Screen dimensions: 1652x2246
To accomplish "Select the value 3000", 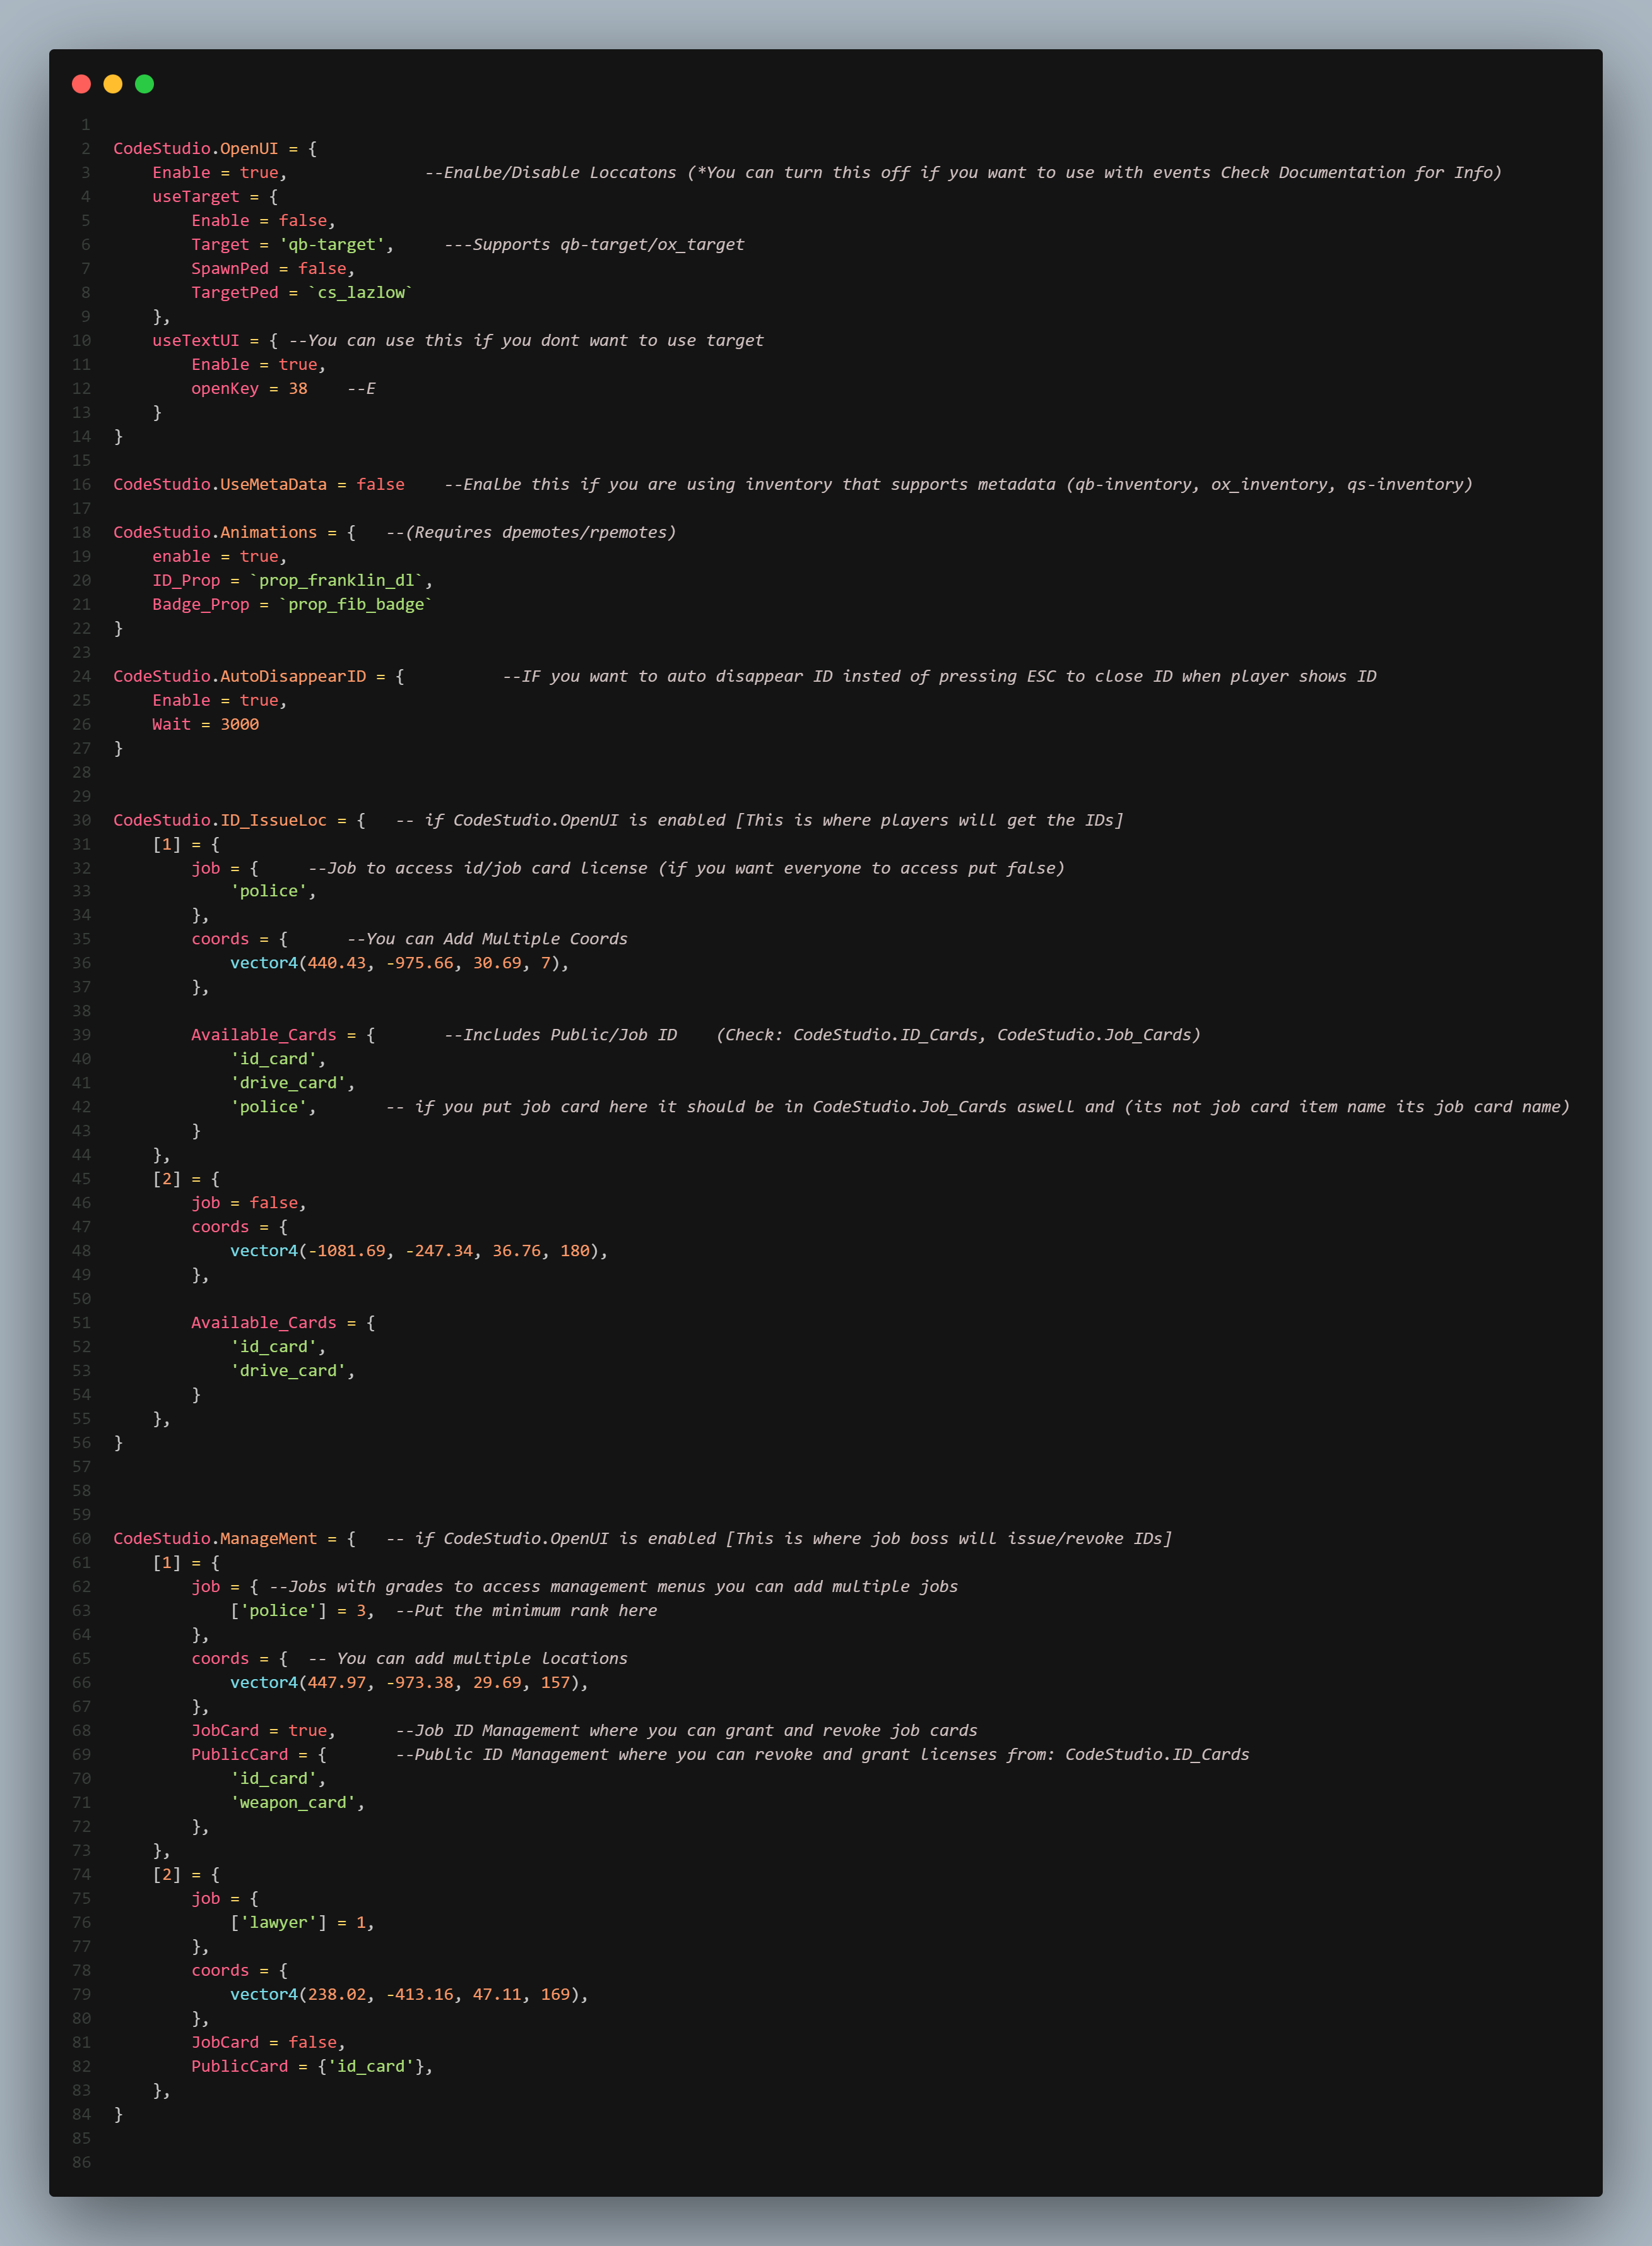I will click(240, 725).
